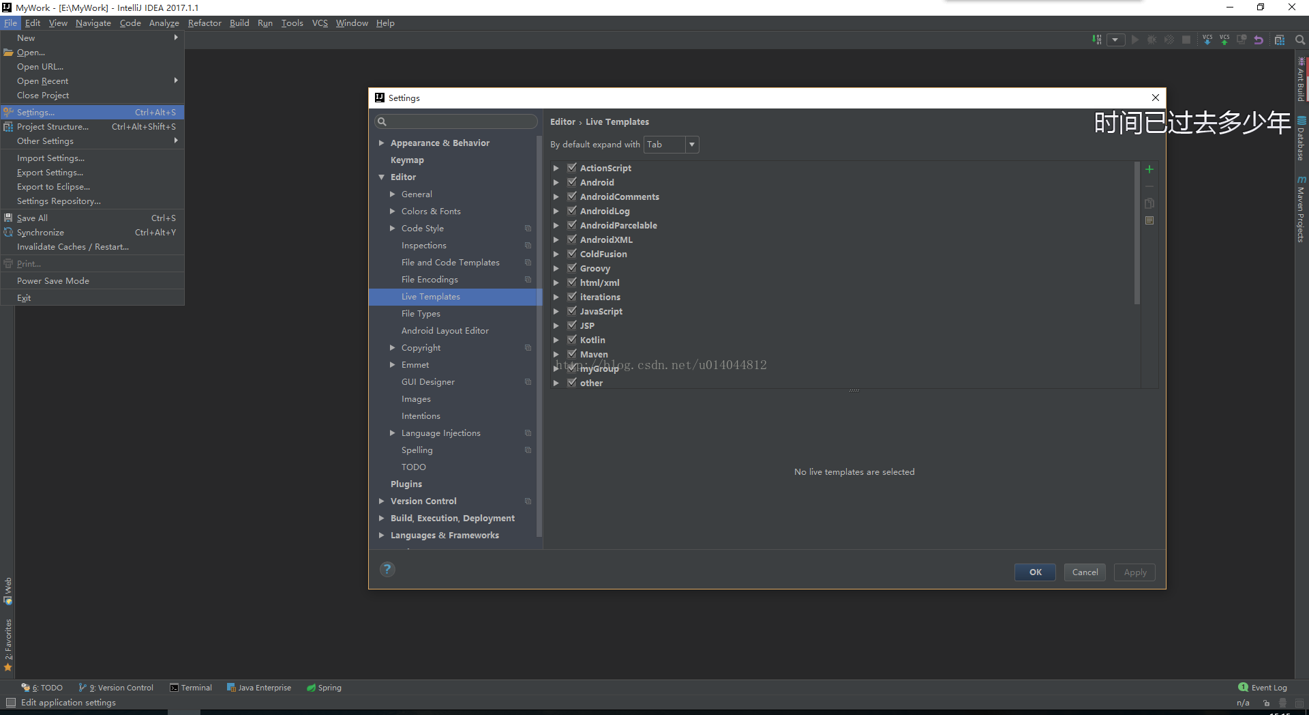Expand the ColdFusion template group
This screenshot has width=1309, height=715.
[556, 254]
